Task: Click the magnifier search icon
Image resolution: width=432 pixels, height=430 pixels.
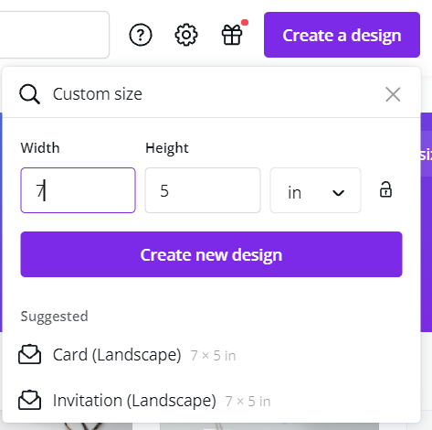Action: coord(29,94)
